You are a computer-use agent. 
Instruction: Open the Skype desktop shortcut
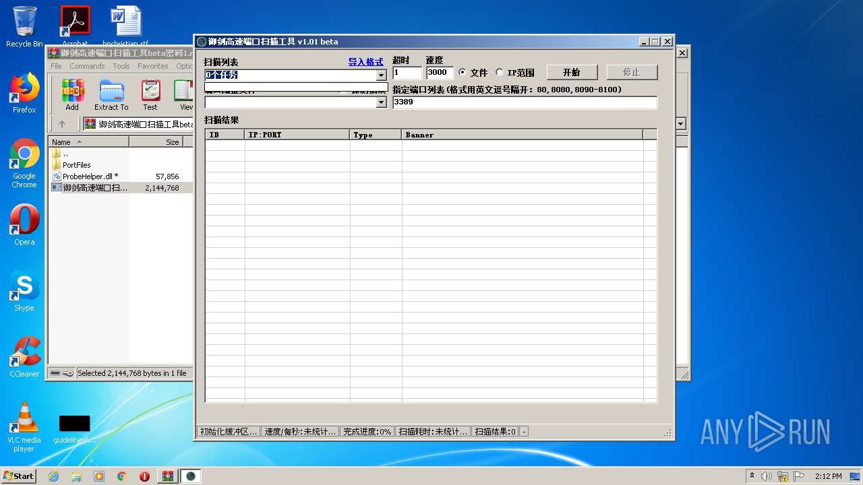tap(24, 291)
